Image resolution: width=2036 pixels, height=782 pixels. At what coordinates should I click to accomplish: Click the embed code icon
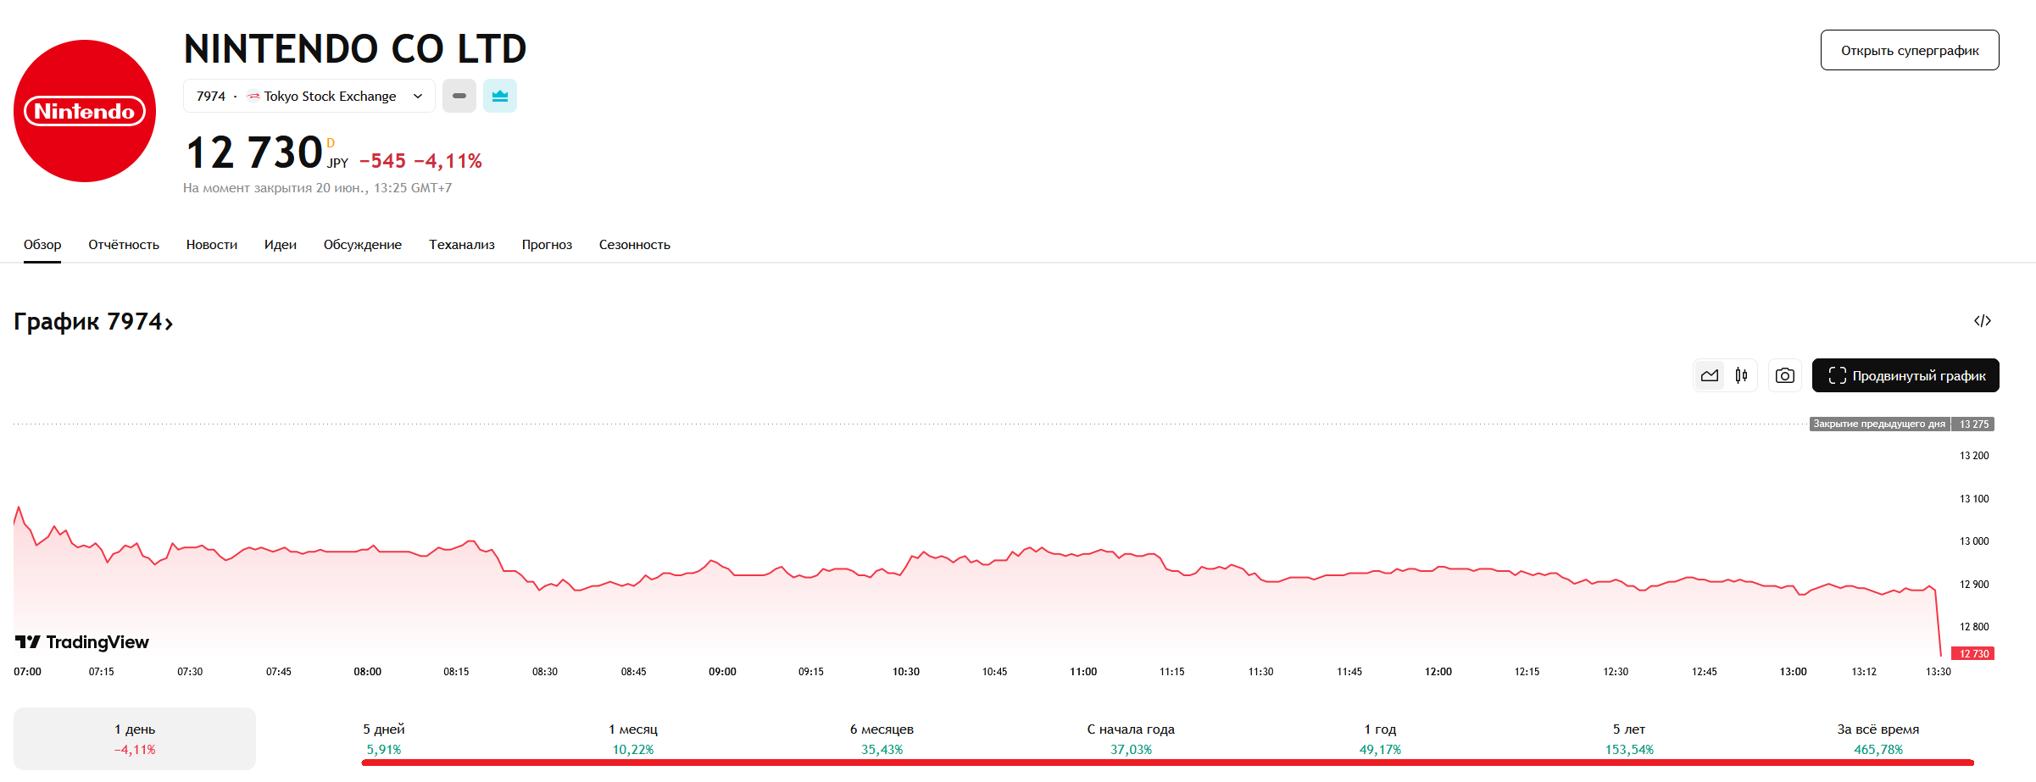coord(1982,320)
